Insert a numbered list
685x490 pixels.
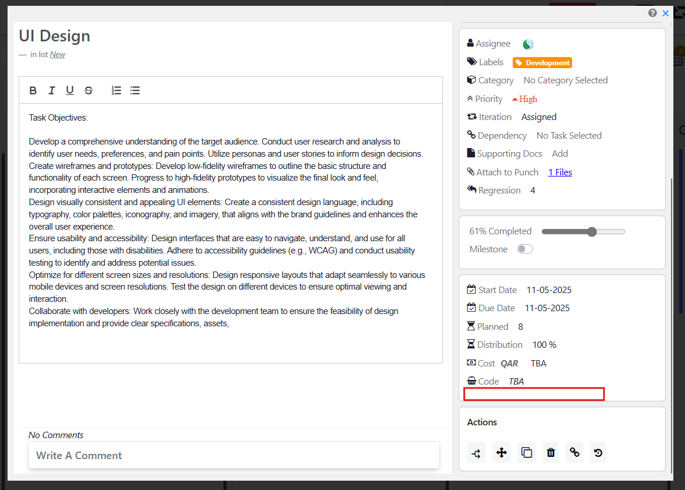pos(116,90)
